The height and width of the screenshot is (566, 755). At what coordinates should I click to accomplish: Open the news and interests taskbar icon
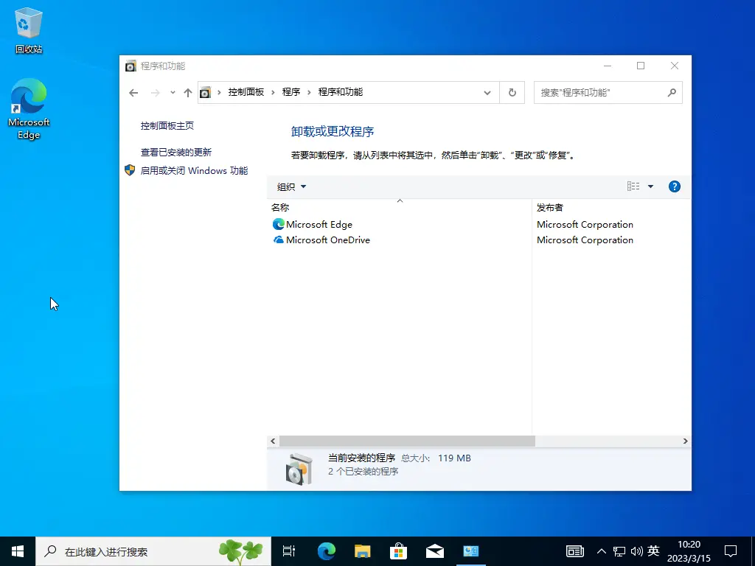click(x=574, y=551)
